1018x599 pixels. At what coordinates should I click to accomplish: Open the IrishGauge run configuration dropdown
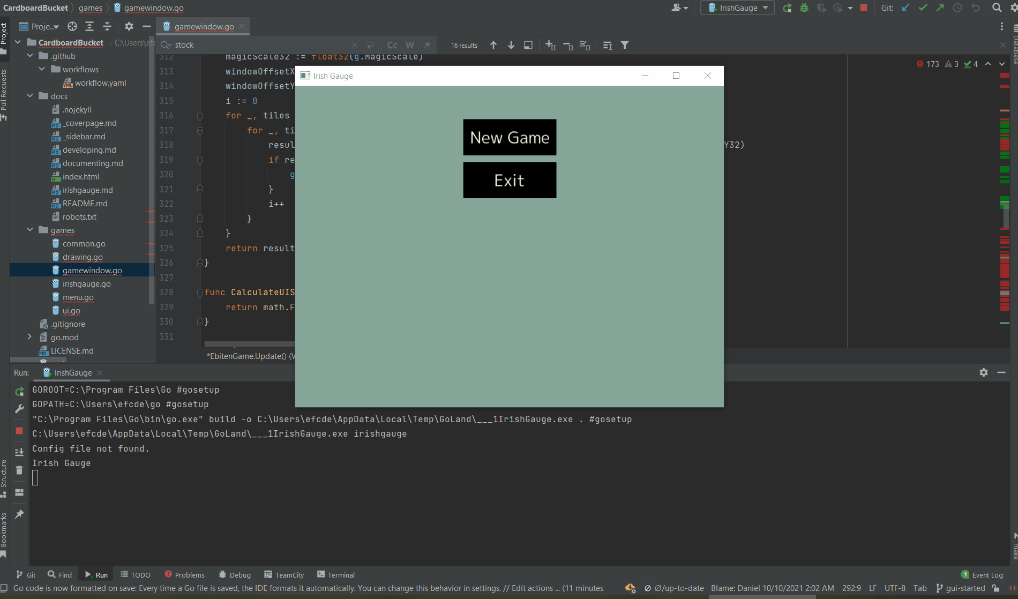738,8
